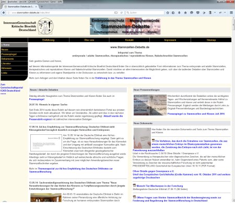The height and width of the screenshot is (203, 235).
Task: Close the Stammzellen-Debatte.de tab
Action: (x=36, y=7)
